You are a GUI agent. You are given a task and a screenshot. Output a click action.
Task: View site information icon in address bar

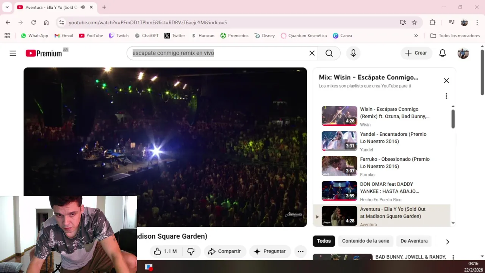(62, 22)
